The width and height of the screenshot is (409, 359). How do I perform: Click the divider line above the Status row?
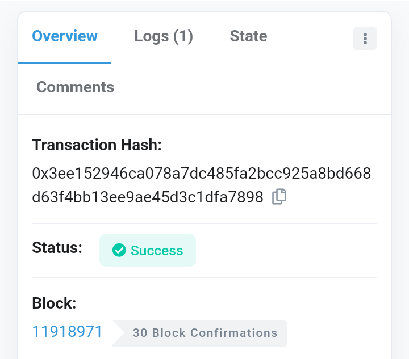(204, 223)
